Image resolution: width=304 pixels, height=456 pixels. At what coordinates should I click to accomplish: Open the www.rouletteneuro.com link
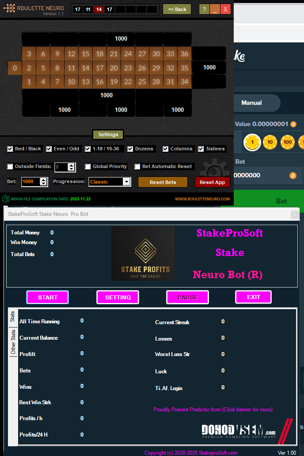(202, 199)
